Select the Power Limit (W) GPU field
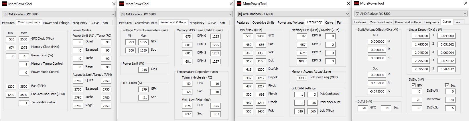 (143, 70)
